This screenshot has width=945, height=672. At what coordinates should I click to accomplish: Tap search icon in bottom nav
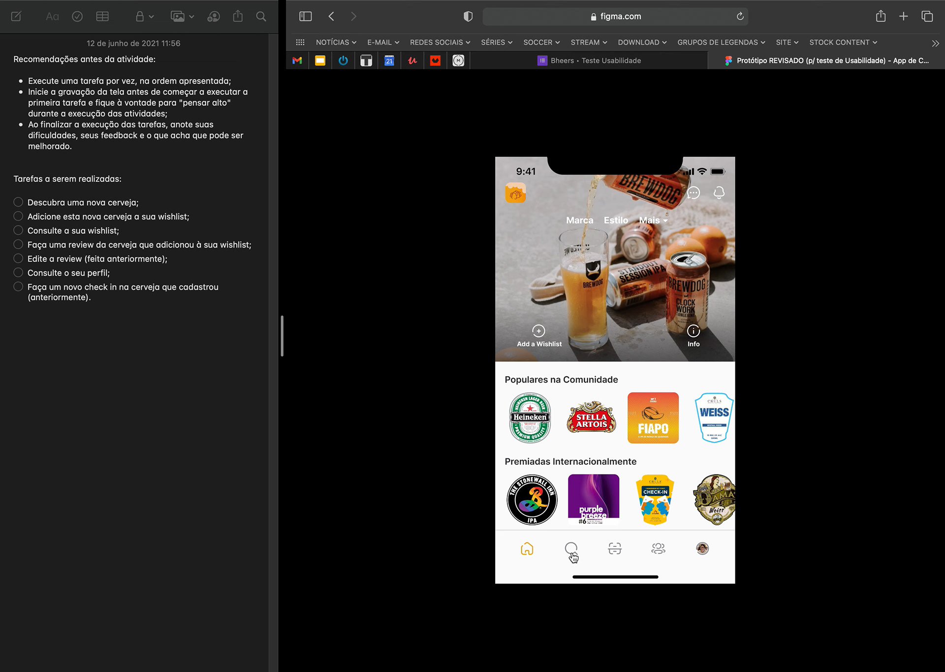571,548
